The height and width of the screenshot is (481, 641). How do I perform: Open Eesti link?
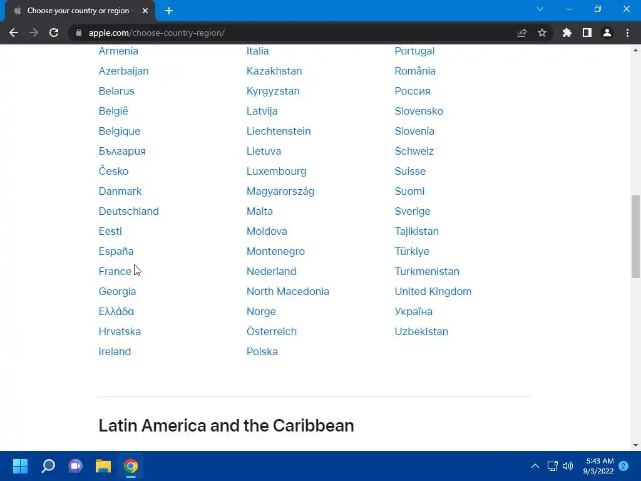click(x=110, y=232)
